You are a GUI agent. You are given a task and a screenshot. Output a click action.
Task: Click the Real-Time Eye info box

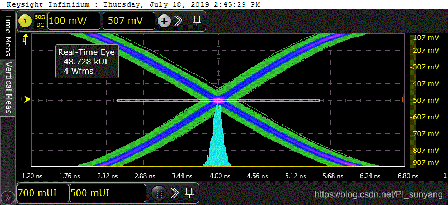pos(87,61)
